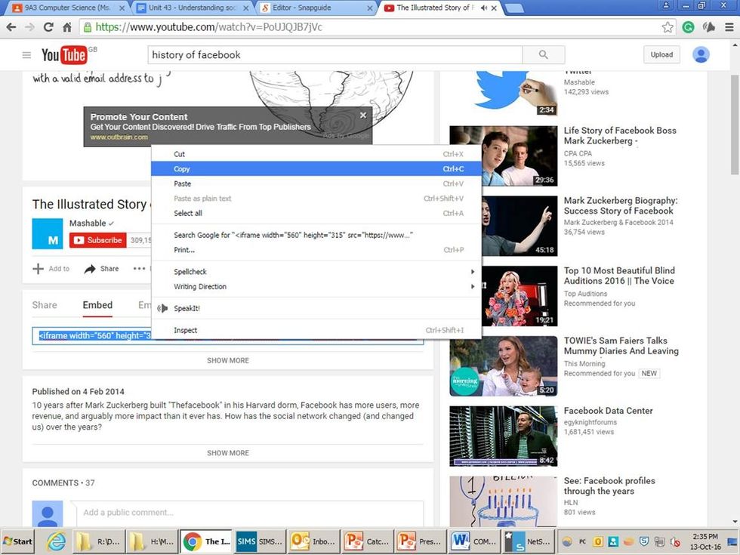Select the Embed tab
Viewport: 740px width, 555px height.
[x=97, y=305]
